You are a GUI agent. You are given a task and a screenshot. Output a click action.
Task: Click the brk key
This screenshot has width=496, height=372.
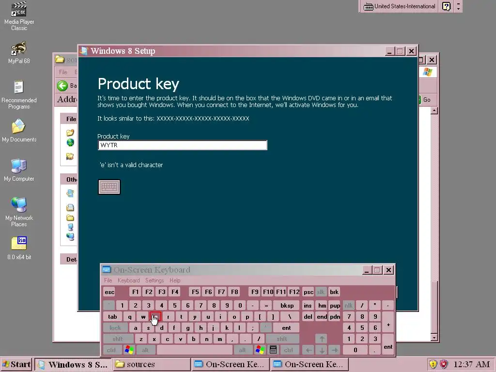(x=334, y=292)
